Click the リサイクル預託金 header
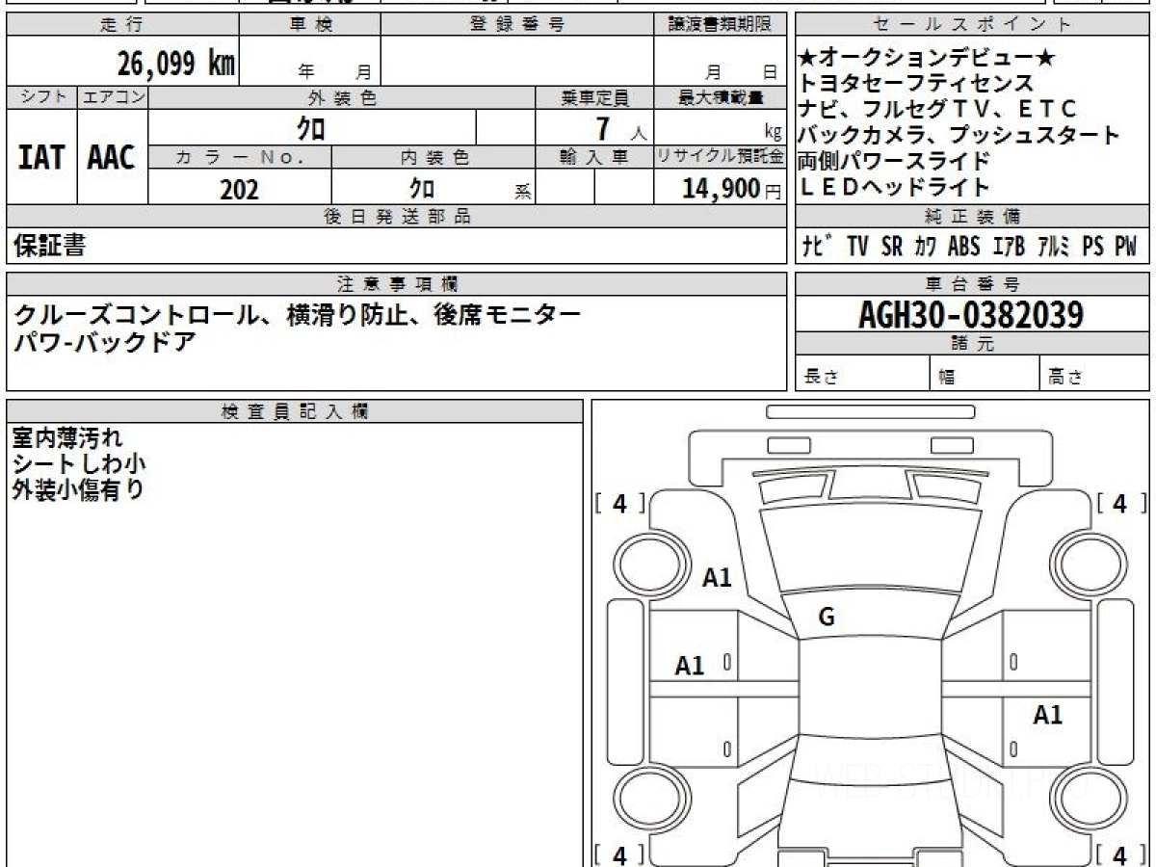Screen dimensions: 1156x867 (x=722, y=157)
